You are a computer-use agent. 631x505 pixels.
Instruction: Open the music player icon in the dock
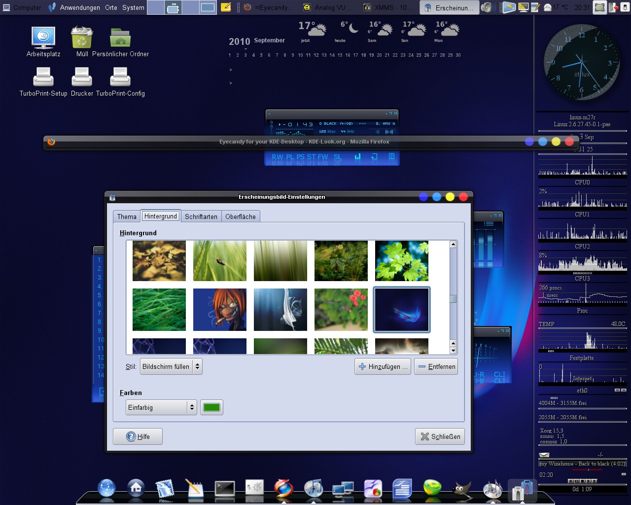[314, 488]
